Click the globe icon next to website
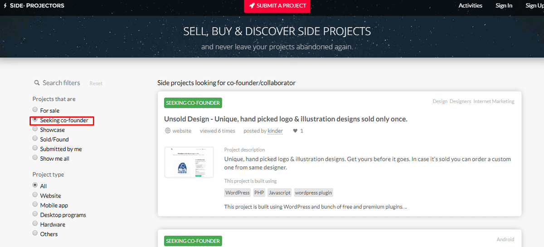The image size is (544, 247). pos(168,131)
